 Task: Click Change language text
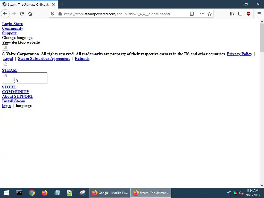[17, 38]
